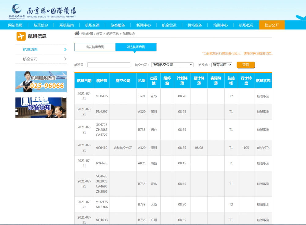306x225 pixels.
Task: Select 旅客服务 from the top menu
Action: [x=118, y=25]
